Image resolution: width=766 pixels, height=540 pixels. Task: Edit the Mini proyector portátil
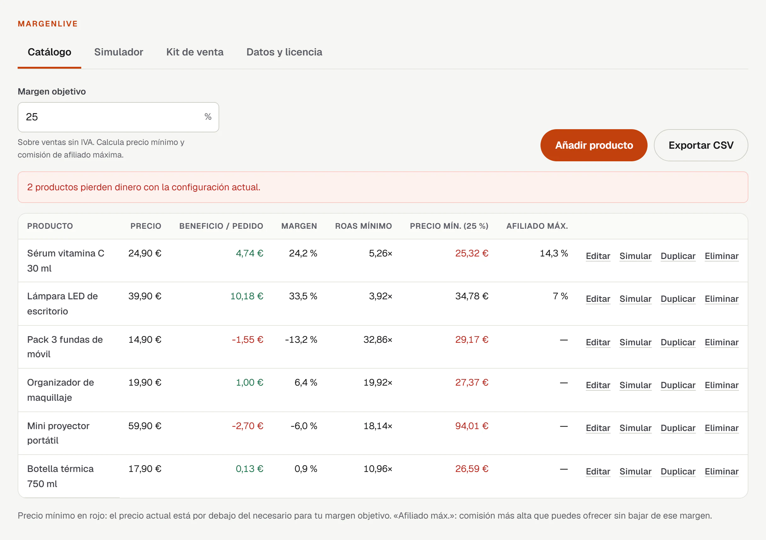[x=598, y=428]
